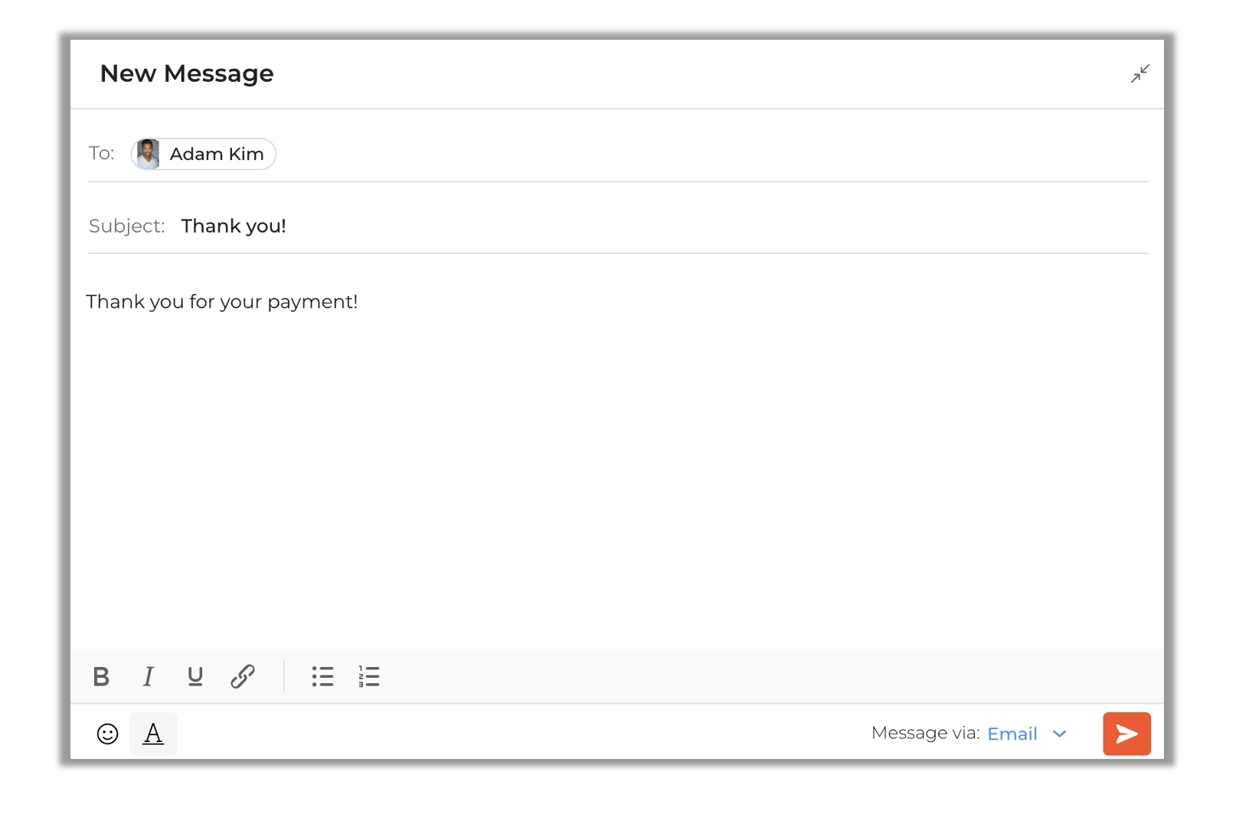Send the message with the orange button

coord(1126,734)
